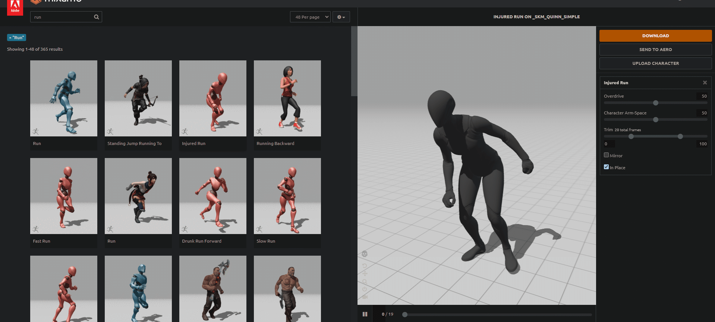715x322 pixels.
Task: Click INJURED RUN ON _SKM_QUINN_SIMPLE title
Action: click(536, 17)
